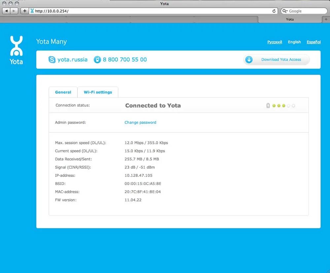Image resolution: width=330 pixels, height=273 pixels.
Task: Switch to the Wi-Fi settings tab
Action: pos(98,92)
